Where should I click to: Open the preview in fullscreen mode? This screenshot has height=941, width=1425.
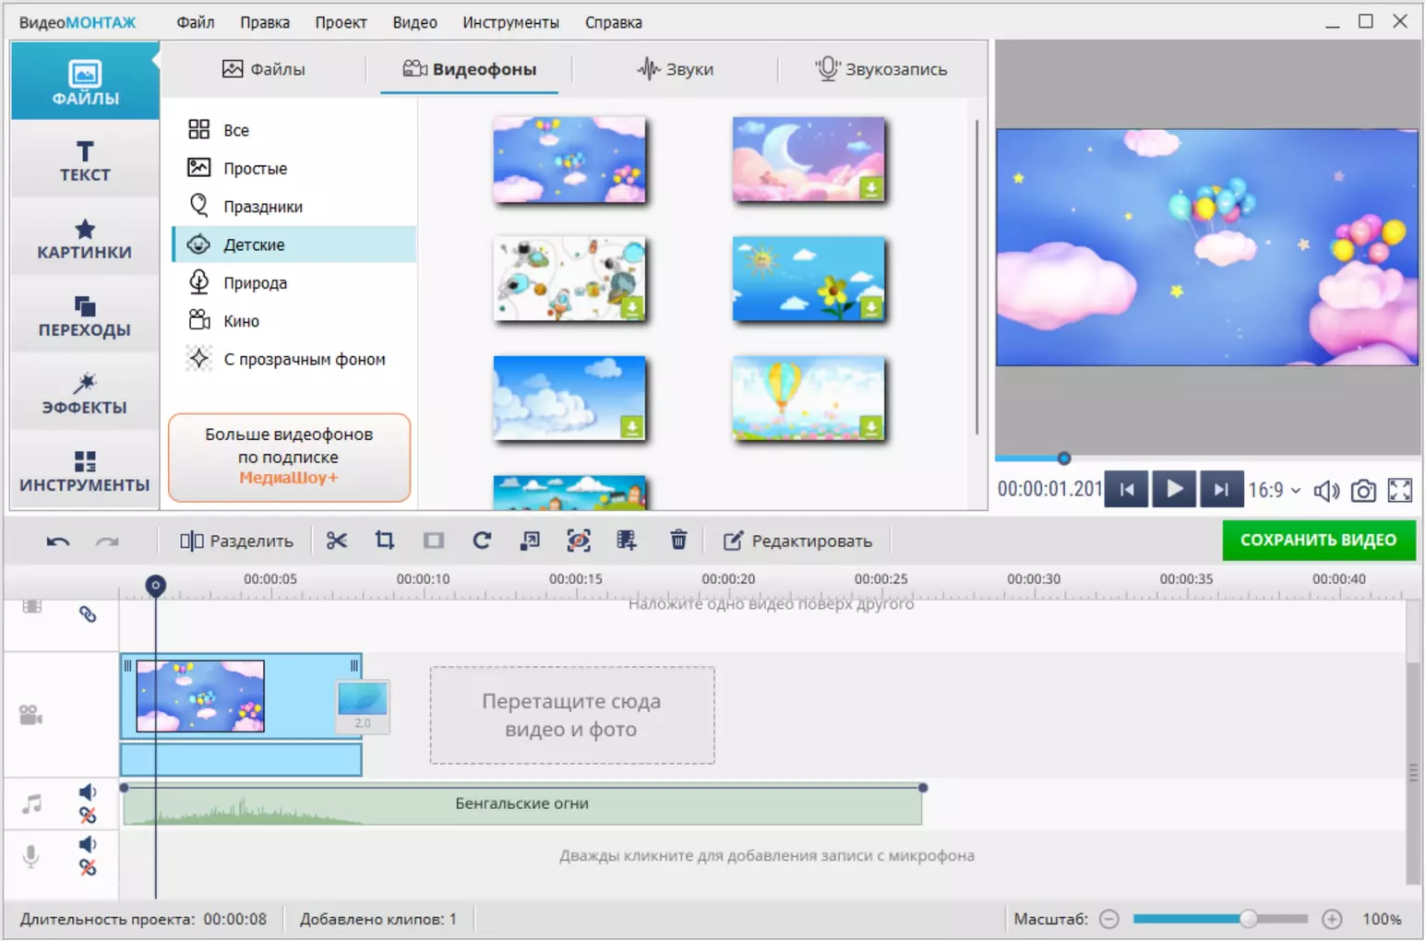tap(1400, 491)
